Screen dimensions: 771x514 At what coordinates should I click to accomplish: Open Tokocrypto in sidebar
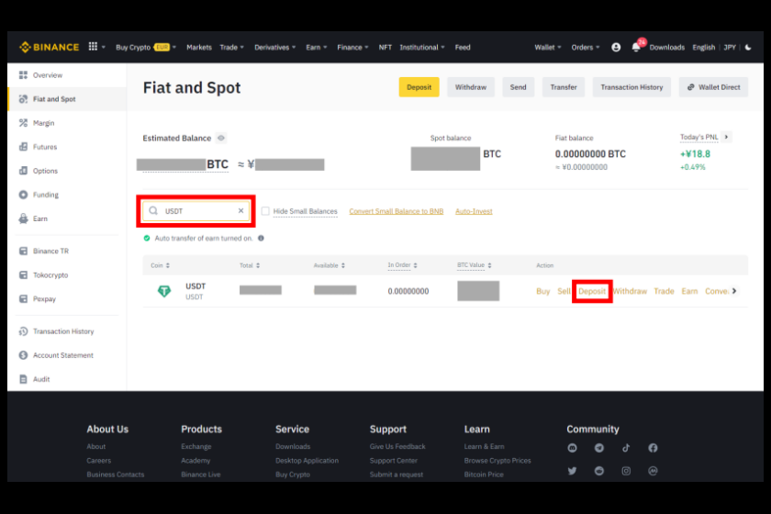(67, 275)
